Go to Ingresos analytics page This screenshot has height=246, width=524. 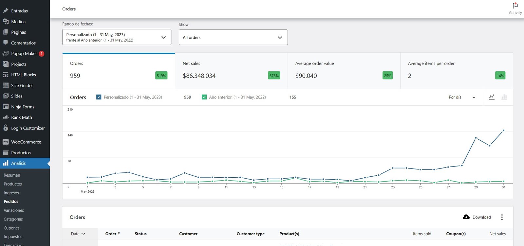(x=11, y=193)
